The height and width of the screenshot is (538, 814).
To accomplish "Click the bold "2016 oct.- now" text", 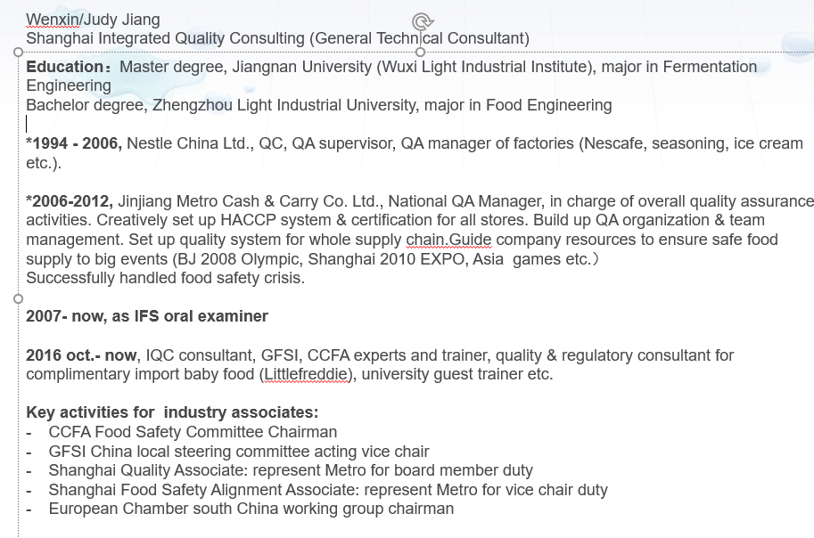I will click(82, 355).
